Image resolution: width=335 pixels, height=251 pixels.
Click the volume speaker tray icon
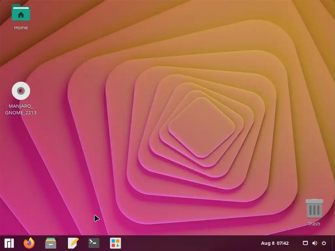pos(314,243)
